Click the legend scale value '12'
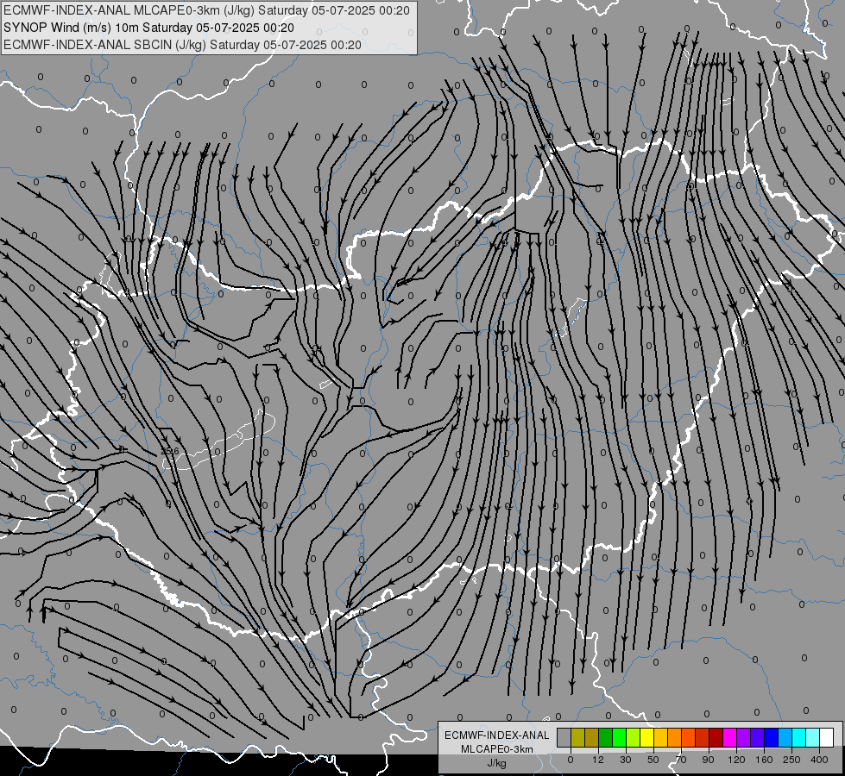The width and height of the screenshot is (845, 776). [598, 760]
